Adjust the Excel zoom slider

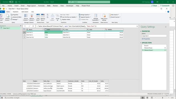[x=163, y=98]
